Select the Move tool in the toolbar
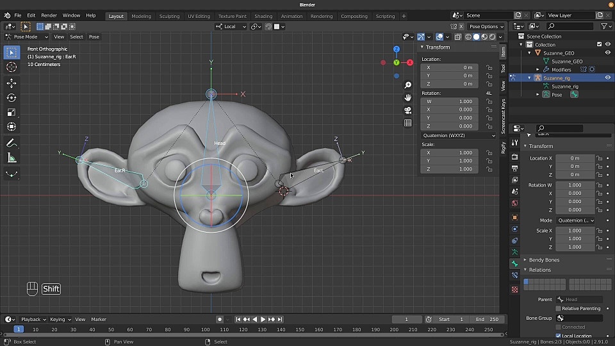The image size is (615, 346). pos(12,83)
